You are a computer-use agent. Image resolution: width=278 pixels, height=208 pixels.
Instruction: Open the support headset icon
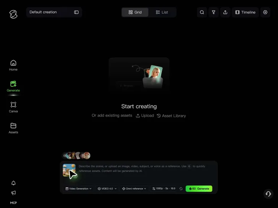click(x=268, y=194)
